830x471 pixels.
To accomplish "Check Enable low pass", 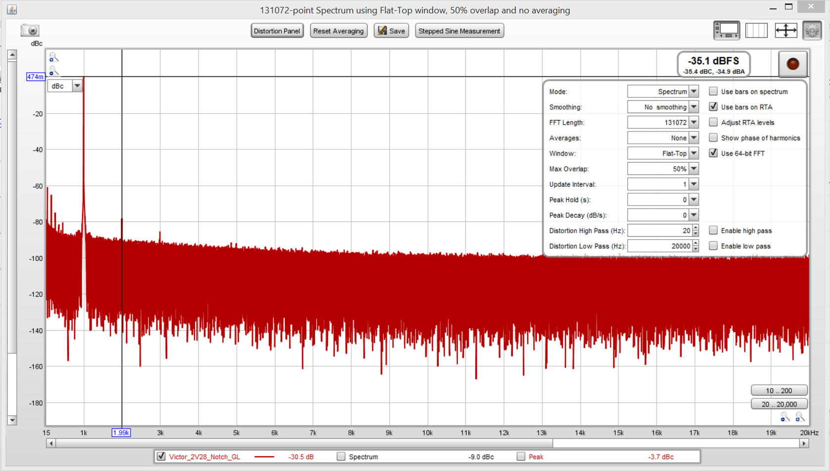I will [713, 246].
